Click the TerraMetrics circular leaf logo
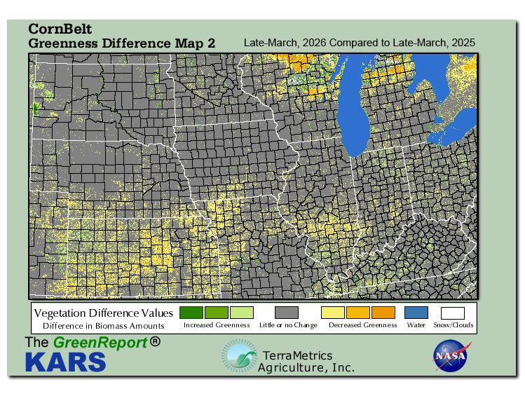Screen dimensions: 525x396 click(x=238, y=356)
